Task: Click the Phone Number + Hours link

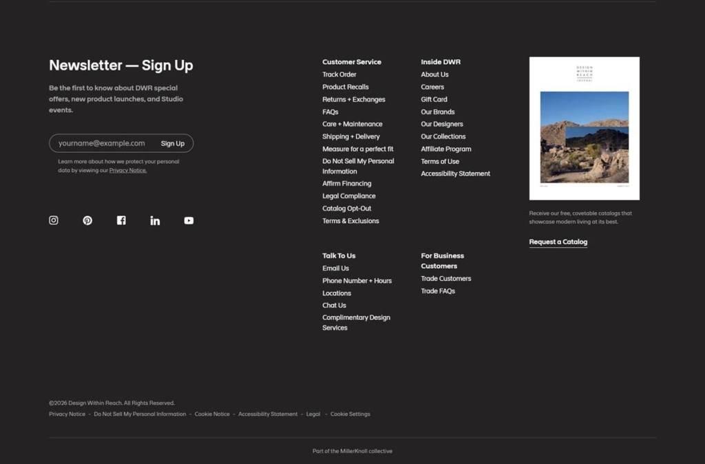Action: 357,281
